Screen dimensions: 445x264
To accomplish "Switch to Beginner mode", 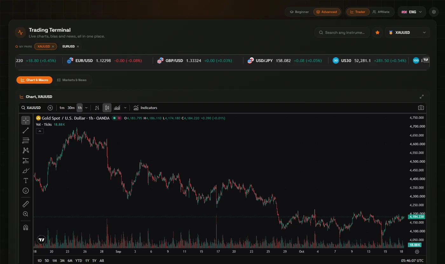I will 299,12.
